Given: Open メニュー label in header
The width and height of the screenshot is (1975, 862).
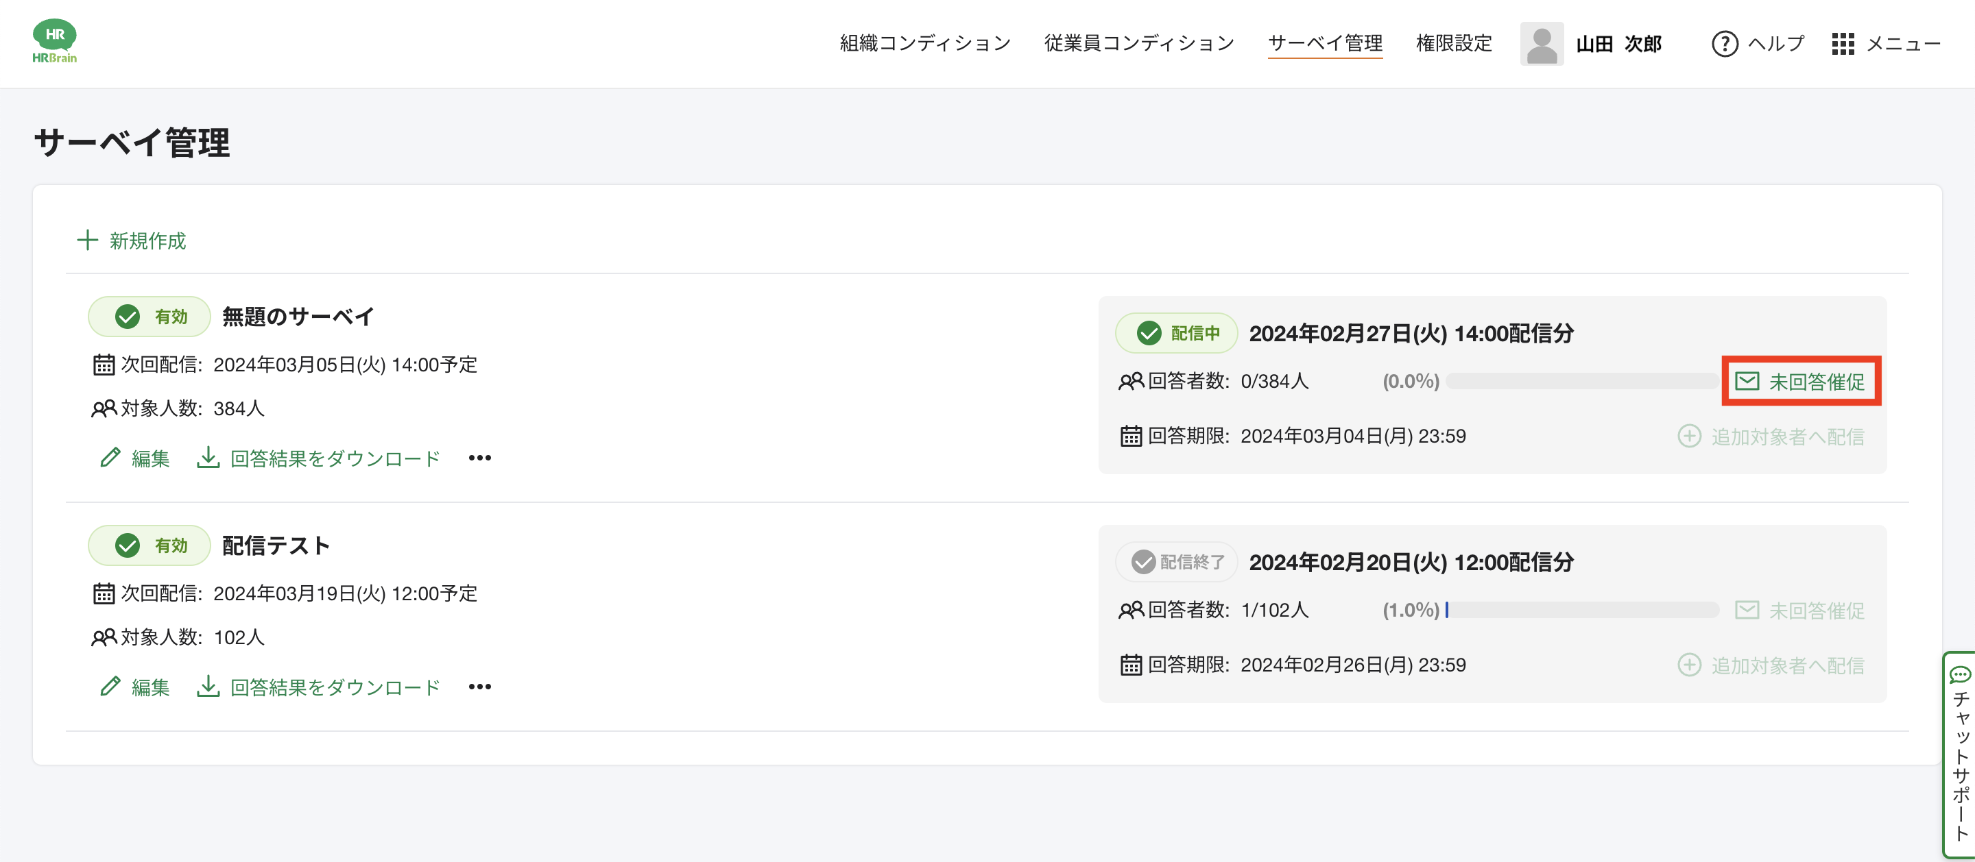Looking at the screenshot, I should [1903, 44].
